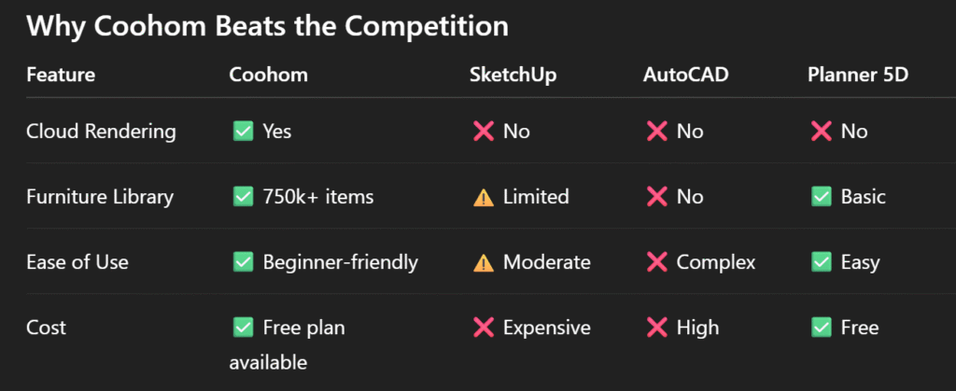The image size is (956, 391).
Task: Click the green checkmark beside Coohom's Yes
Action: 244,131
